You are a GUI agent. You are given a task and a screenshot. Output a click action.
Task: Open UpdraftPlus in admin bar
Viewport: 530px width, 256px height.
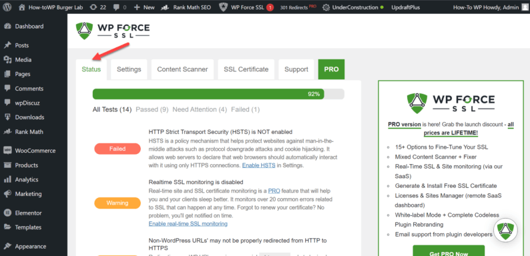[x=406, y=7]
